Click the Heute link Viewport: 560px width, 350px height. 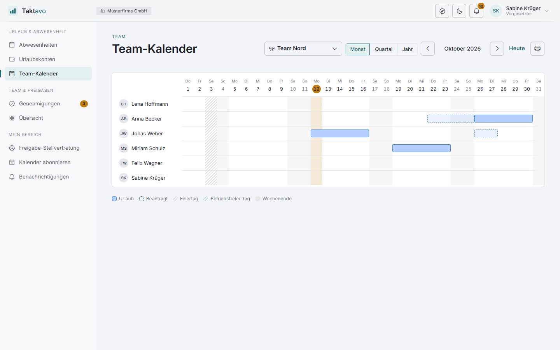coord(517,48)
